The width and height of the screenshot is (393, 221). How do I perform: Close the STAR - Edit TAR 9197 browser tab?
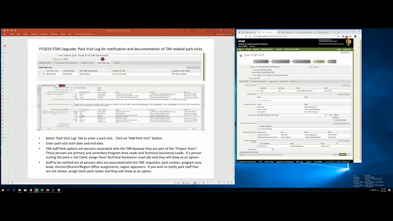tap(275, 32)
